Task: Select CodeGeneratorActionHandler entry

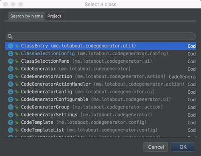Action: point(100,84)
